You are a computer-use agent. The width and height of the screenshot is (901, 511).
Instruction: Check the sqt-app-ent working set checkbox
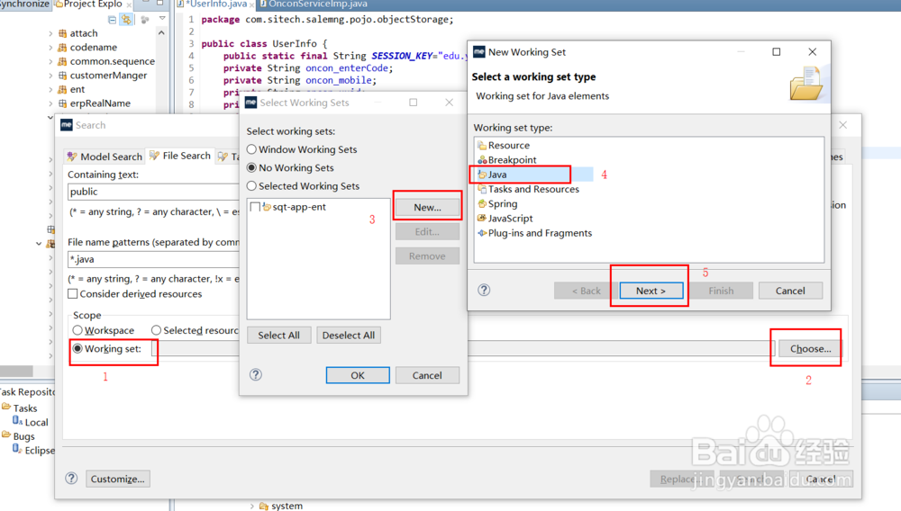tap(255, 207)
